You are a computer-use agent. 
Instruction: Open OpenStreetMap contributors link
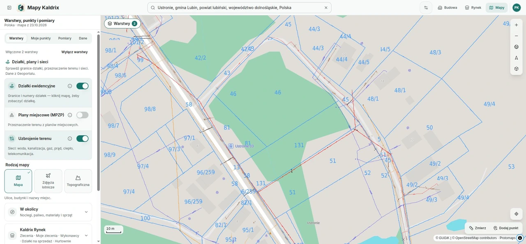[x=475, y=238]
